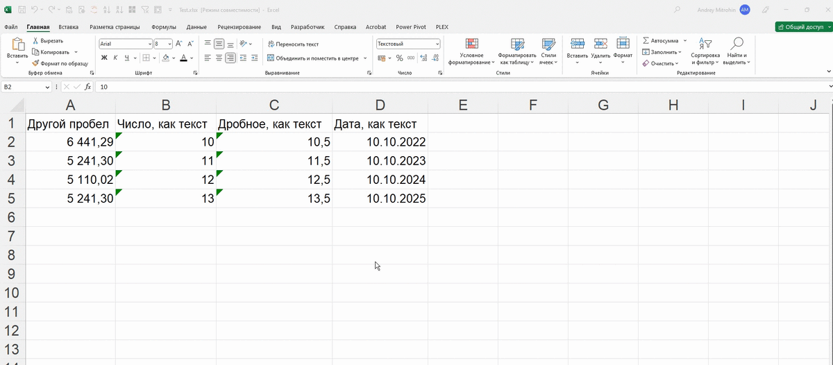This screenshot has height=365, width=833.
Task: Click Format Painter (Формат по образцу)
Action: 60,63
